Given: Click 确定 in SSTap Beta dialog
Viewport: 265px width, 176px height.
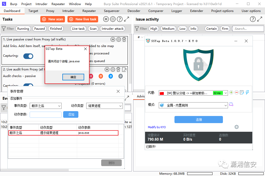Looking at the screenshot, I should pyautogui.click(x=73, y=77).
